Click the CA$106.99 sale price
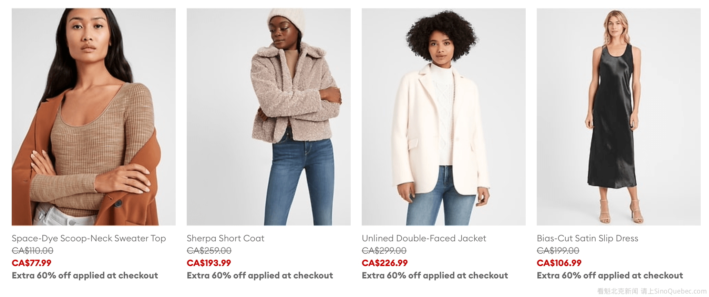 tap(559, 263)
